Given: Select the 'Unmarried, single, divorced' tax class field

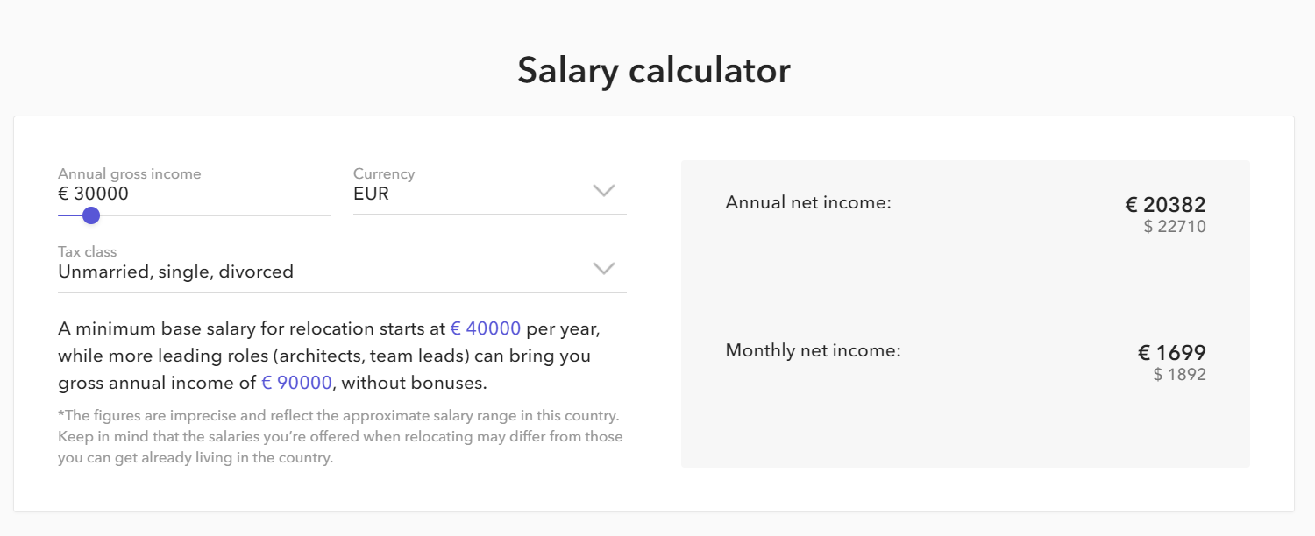Looking at the screenshot, I should coord(342,272).
